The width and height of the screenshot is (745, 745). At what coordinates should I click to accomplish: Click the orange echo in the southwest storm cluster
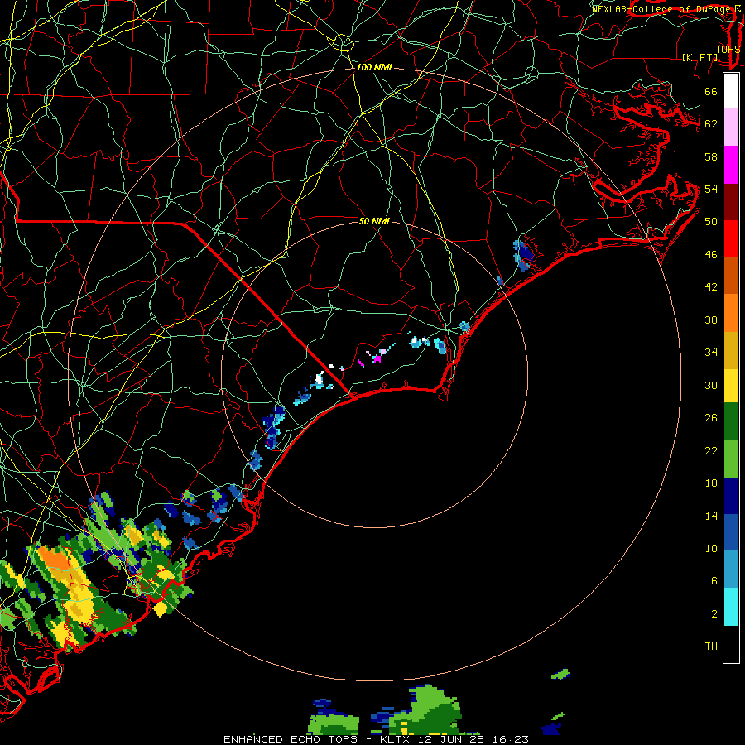click(53, 558)
